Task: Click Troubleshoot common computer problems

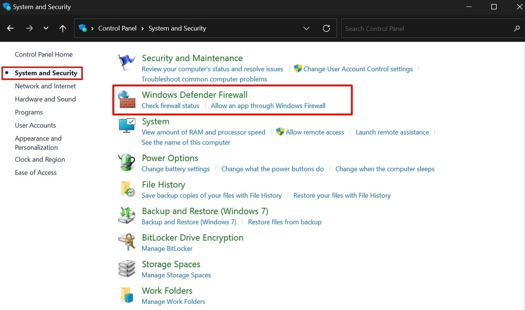Action: point(204,79)
